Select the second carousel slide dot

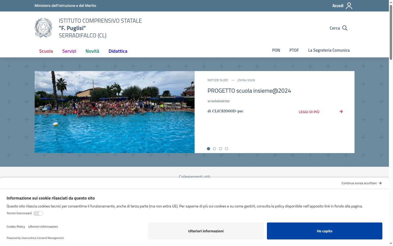click(x=215, y=149)
